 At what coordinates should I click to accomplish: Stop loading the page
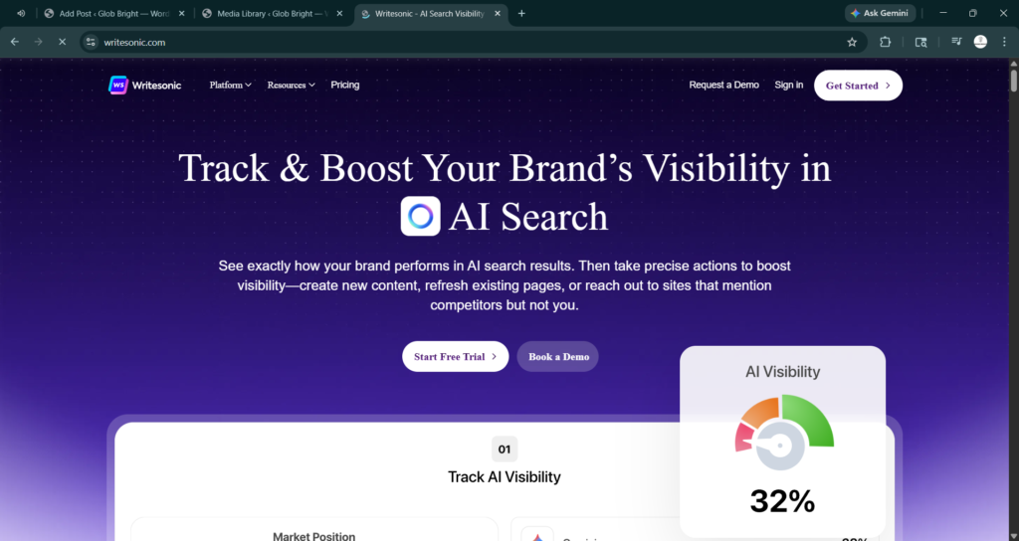(x=62, y=42)
